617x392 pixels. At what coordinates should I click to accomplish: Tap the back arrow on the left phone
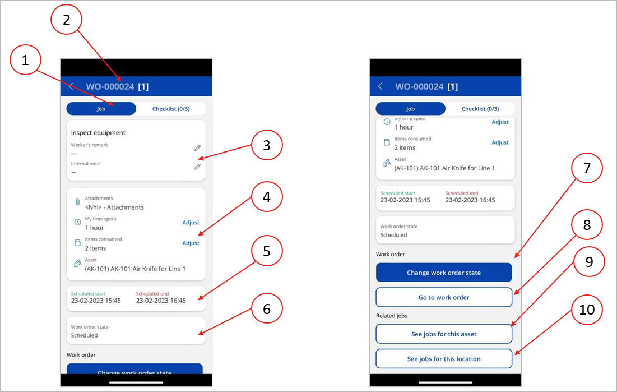[x=71, y=86]
